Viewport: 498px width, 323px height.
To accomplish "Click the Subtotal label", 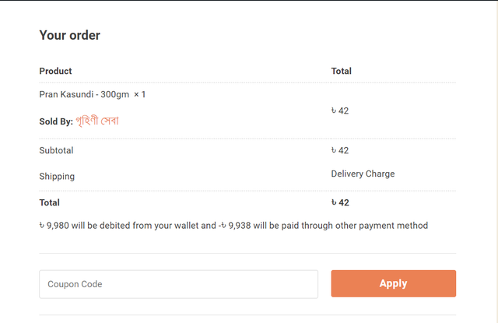I will [56, 150].
